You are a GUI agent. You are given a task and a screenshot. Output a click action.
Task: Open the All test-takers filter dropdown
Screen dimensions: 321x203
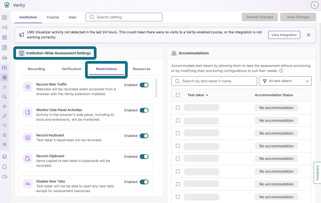(285, 81)
